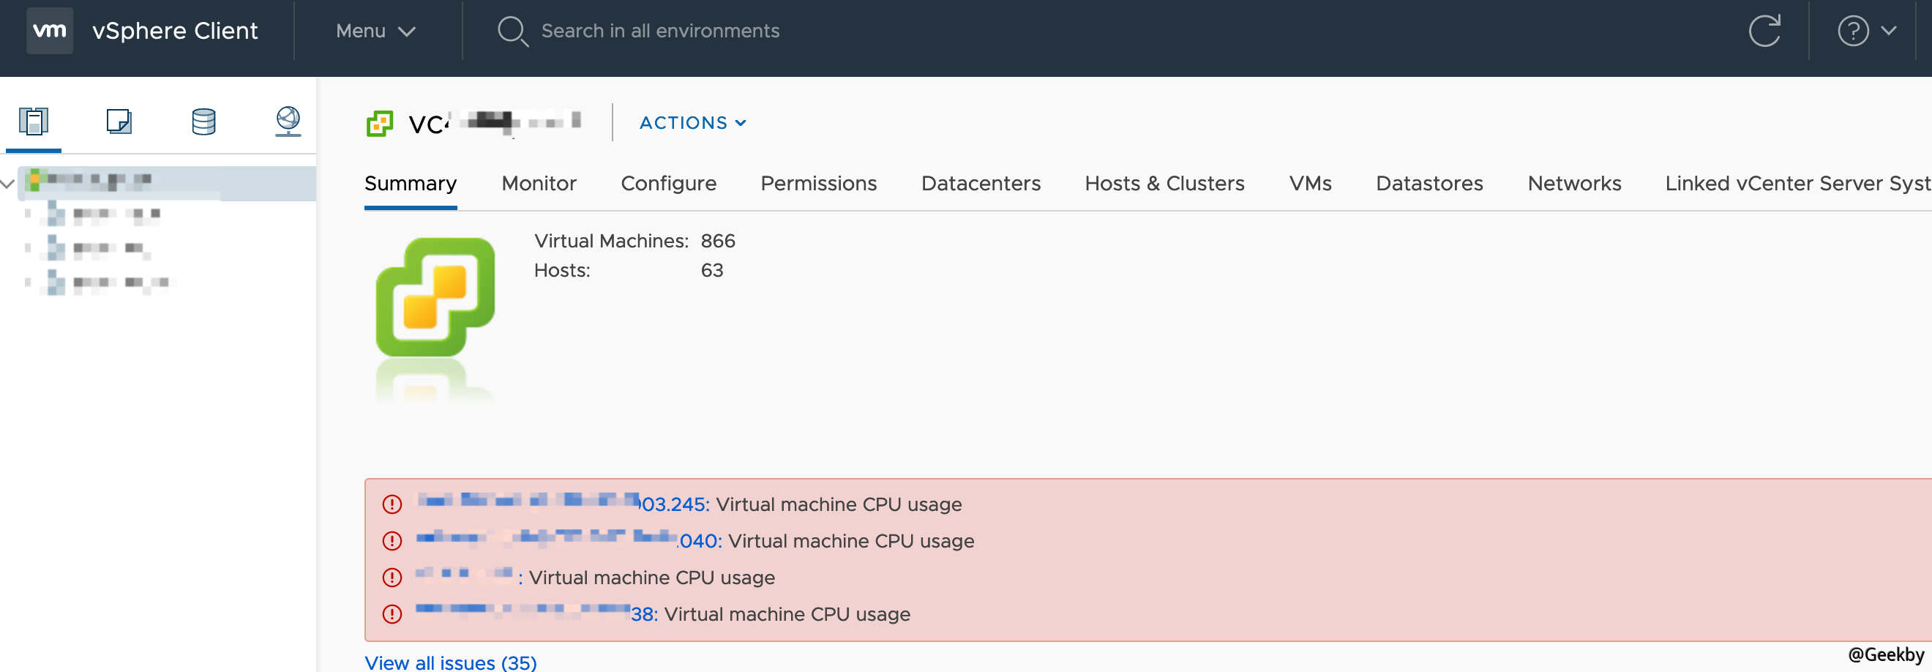
Task: Expand the ACTIONS dropdown
Action: (692, 123)
